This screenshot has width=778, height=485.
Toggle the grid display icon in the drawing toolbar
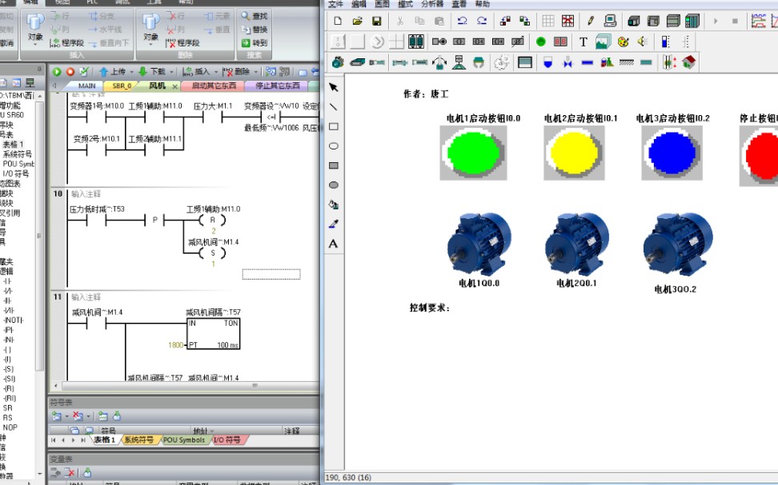coord(549,20)
